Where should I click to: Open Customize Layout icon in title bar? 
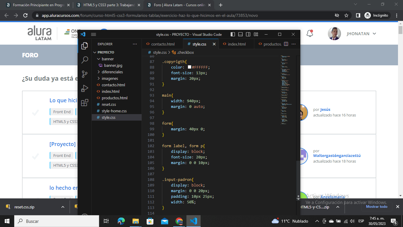click(256, 34)
